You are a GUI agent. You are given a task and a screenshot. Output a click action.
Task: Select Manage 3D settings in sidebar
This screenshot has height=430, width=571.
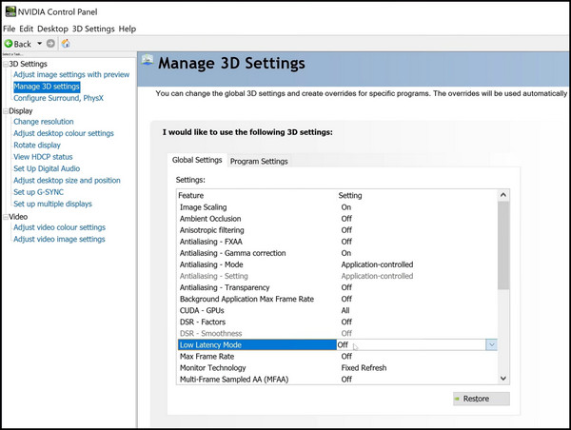click(x=47, y=87)
